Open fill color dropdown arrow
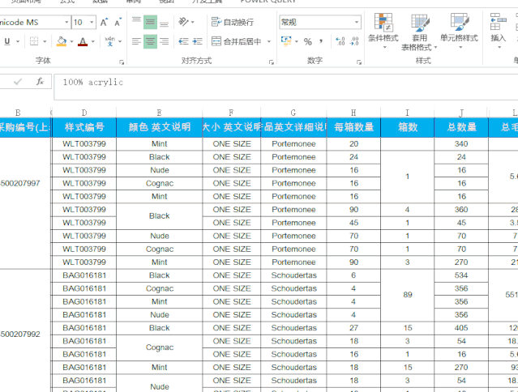The image size is (518, 392). tap(71, 41)
